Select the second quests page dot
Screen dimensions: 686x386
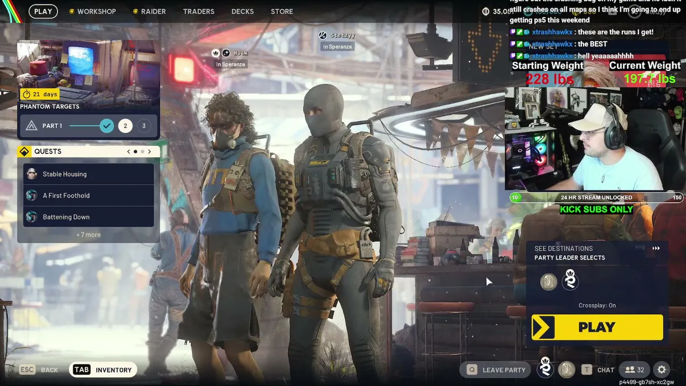tap(143, 152)
